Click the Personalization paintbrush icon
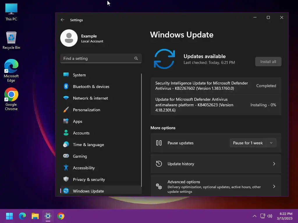 (66, 109)
